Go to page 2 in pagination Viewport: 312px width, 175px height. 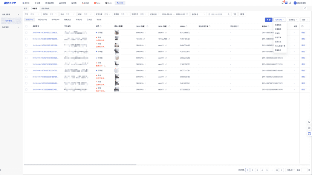click(x=252, y=170)
